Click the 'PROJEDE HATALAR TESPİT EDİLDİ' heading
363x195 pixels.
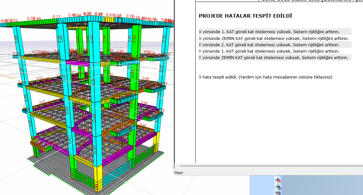coord(245,16)
